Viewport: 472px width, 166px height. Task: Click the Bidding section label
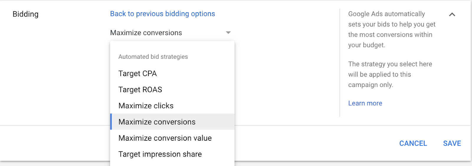pyautogui.click(x=26, y=14)
